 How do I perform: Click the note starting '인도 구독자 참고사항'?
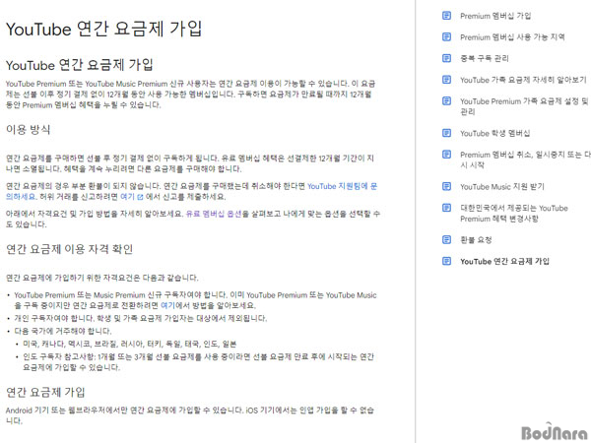pyautogui.click(x=198, y=362)
